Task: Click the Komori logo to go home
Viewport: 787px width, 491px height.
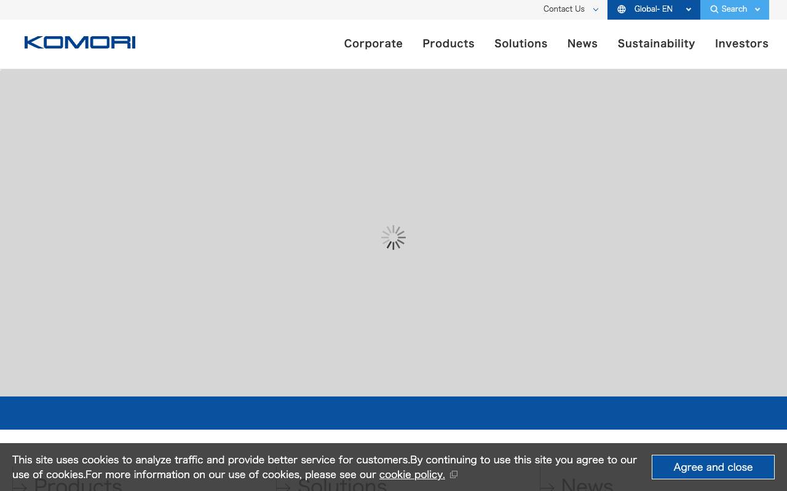Action: (x=79, y=42)
